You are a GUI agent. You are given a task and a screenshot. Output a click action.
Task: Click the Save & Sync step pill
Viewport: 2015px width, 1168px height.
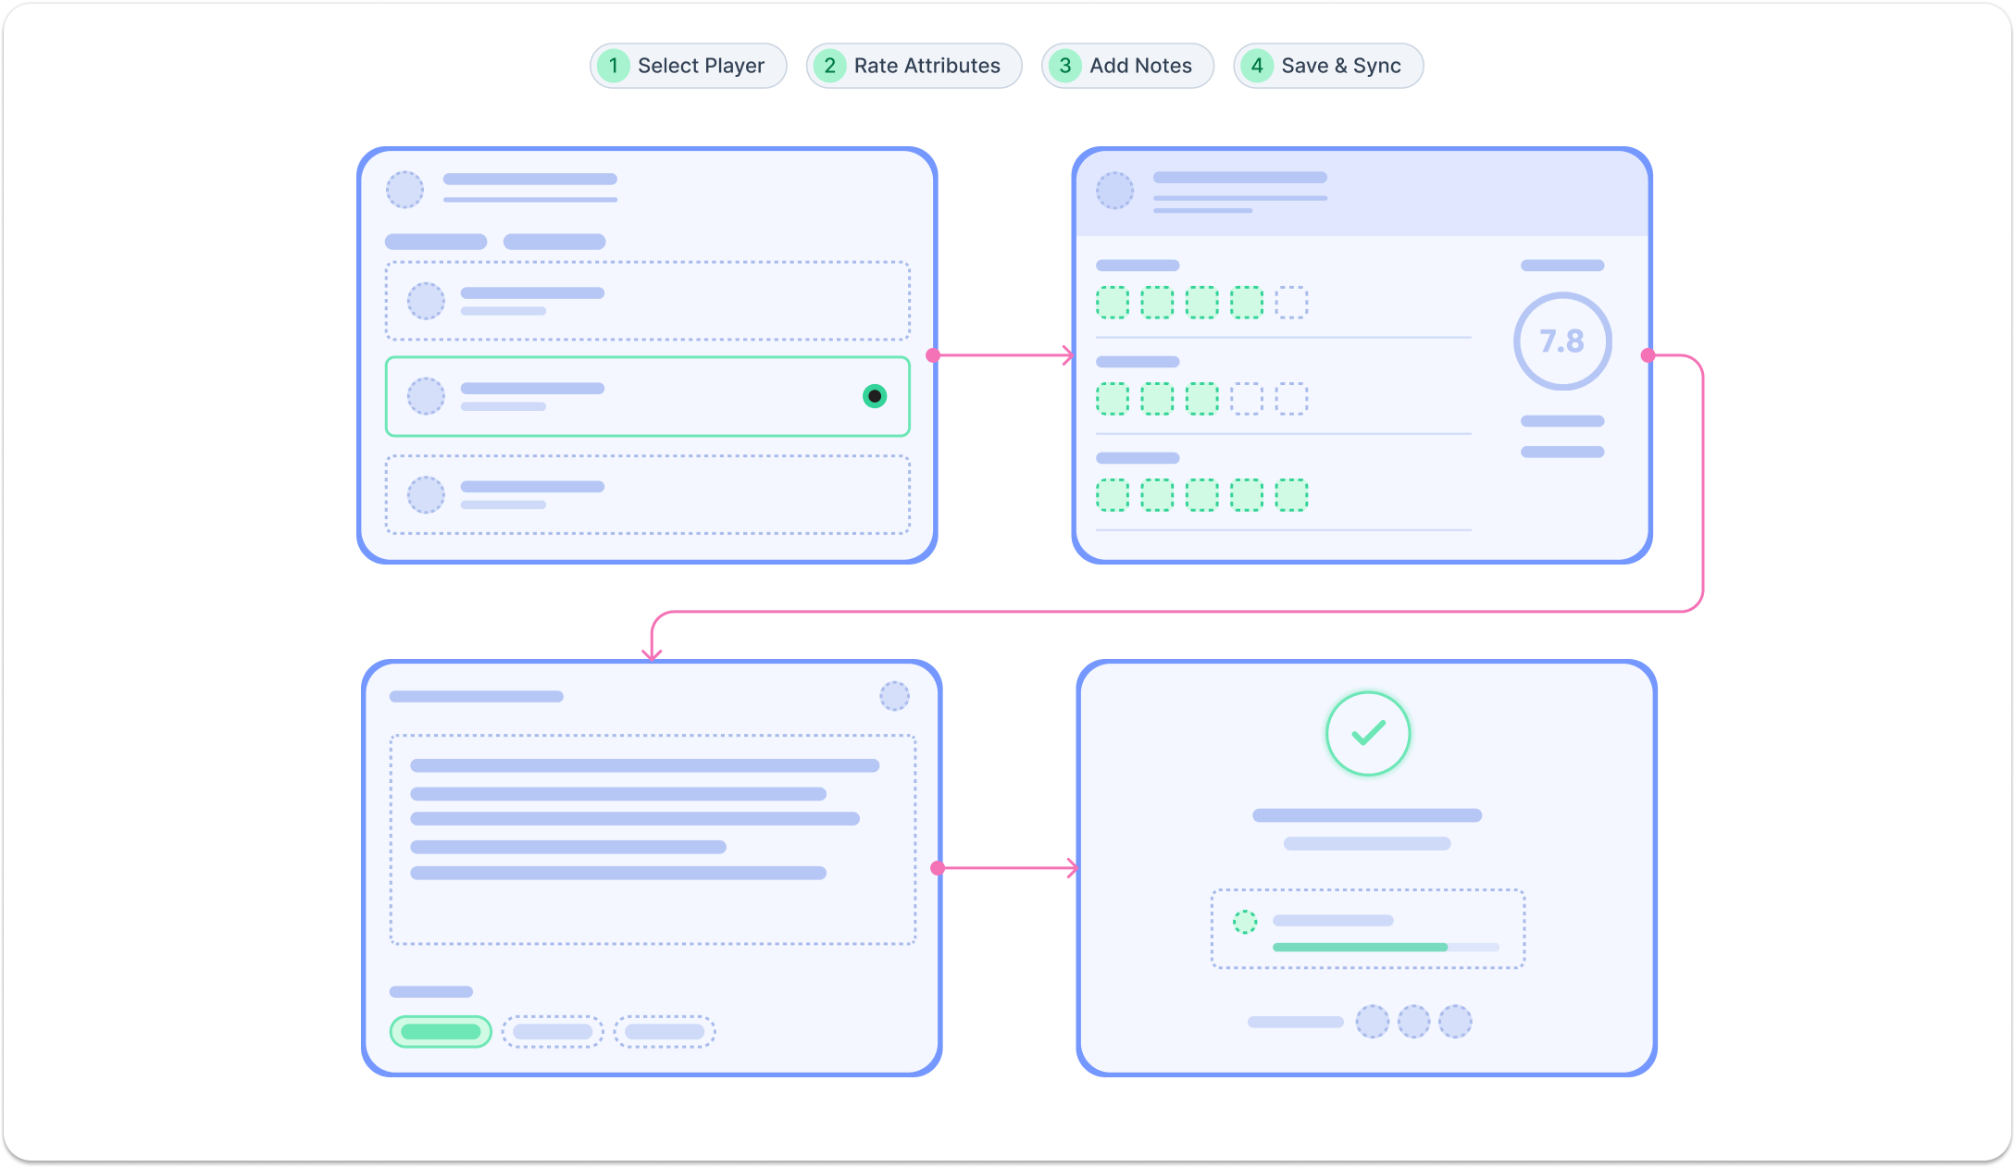click(1327, 66)
